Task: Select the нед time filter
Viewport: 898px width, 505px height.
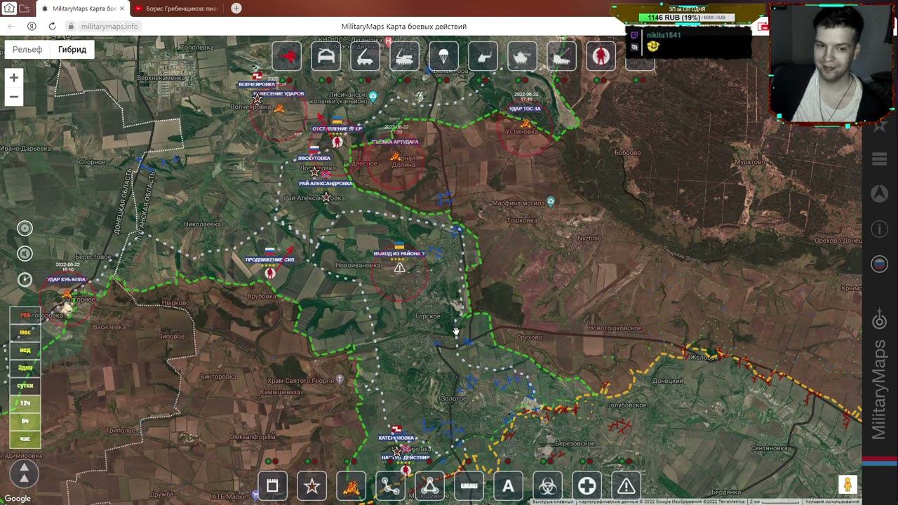Action: (25, 350)
